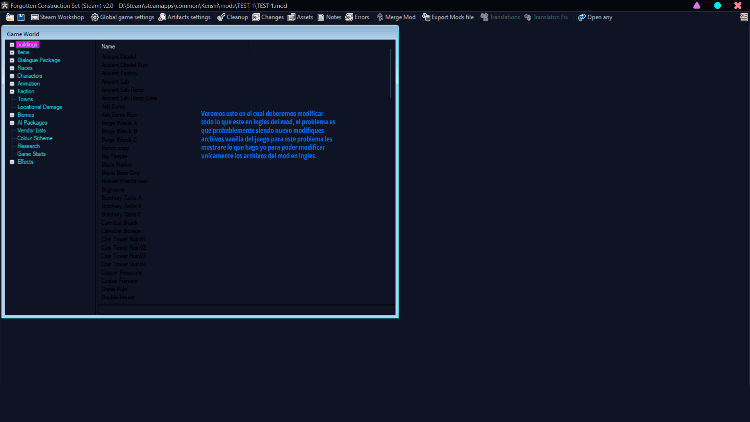Open the Notes toolbar item

(330, 17)
